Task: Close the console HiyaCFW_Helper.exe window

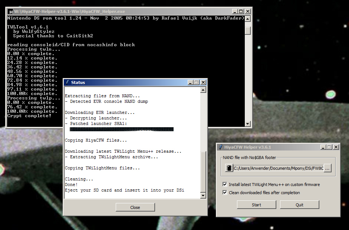Action: tap(247, 11)
